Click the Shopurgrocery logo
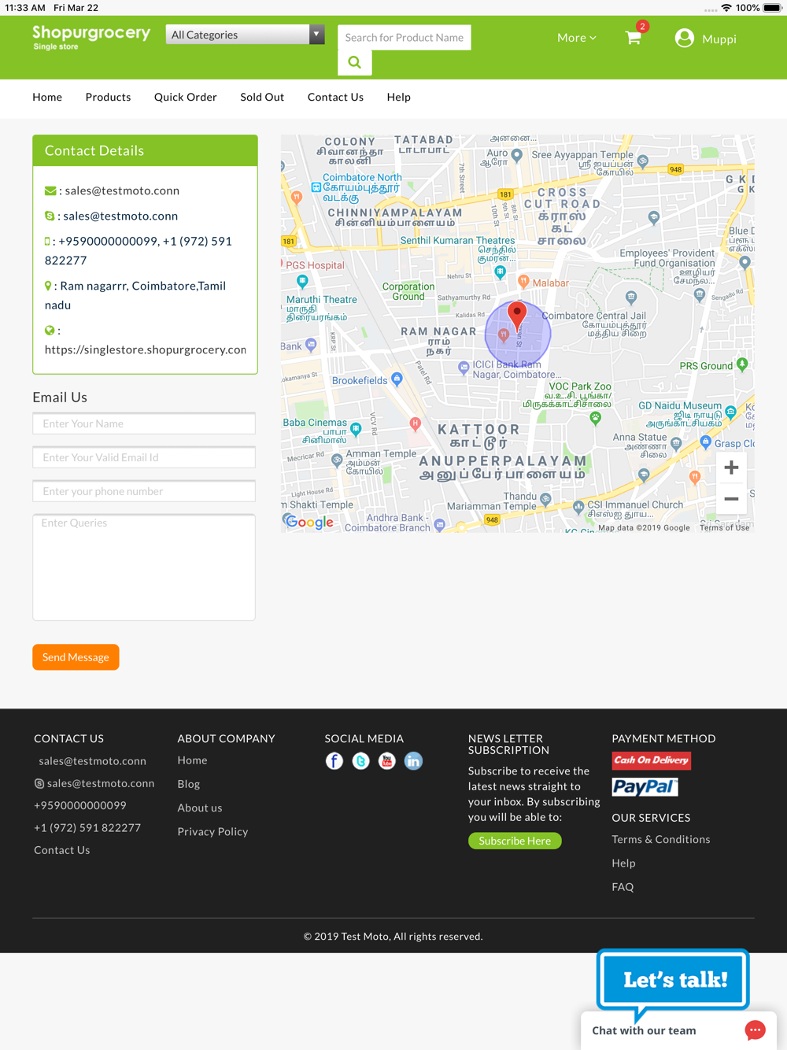This screenshot has width=787, height=1050. [x=91, y=37]
